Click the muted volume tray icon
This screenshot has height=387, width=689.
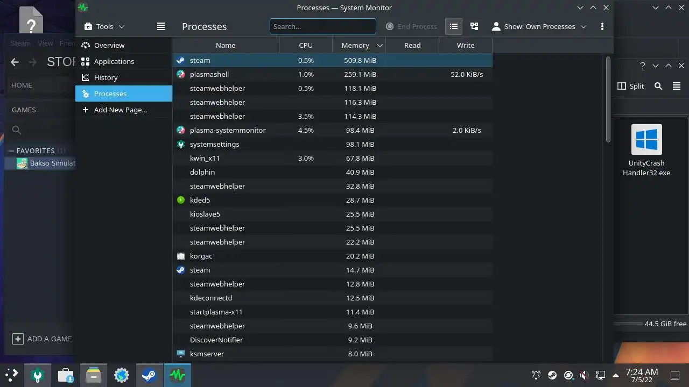tap(584, 375)
